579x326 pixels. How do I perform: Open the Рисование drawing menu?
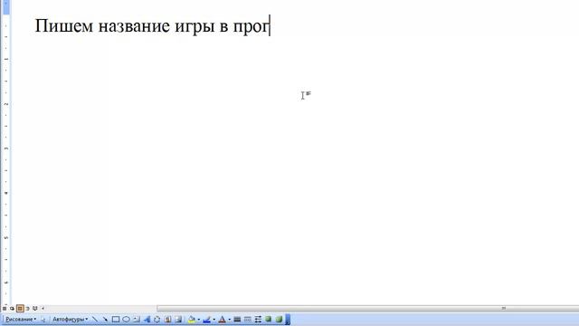[21, 319]
